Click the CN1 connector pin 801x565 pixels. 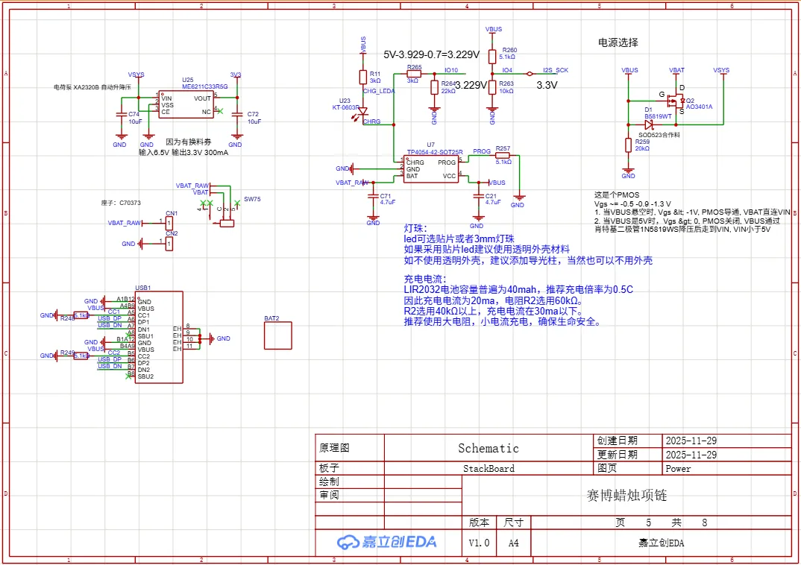[169, 223]
